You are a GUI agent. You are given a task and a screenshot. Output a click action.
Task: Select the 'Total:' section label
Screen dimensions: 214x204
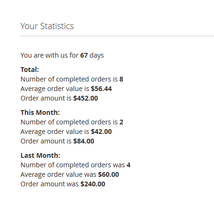(x=29, y=70)
